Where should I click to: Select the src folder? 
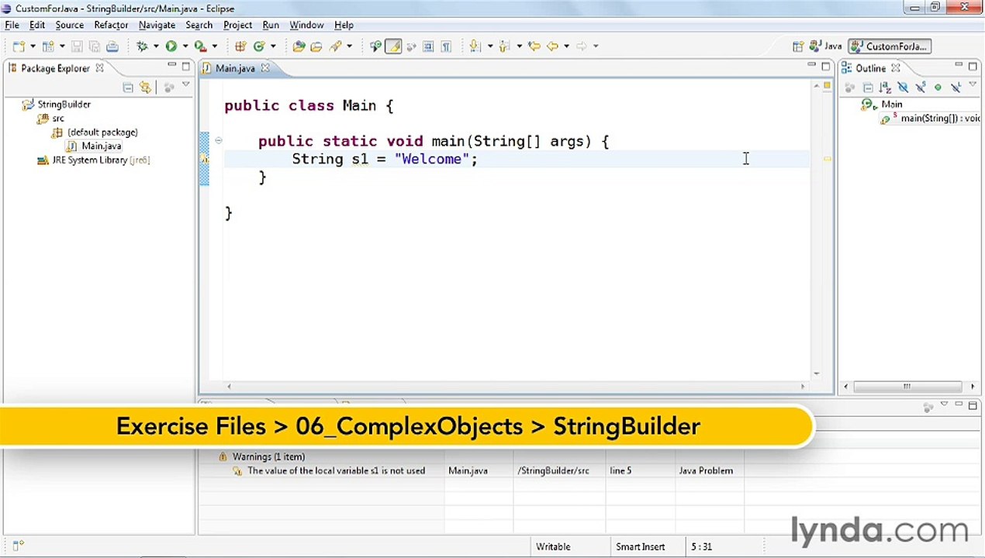click(58, 118)
